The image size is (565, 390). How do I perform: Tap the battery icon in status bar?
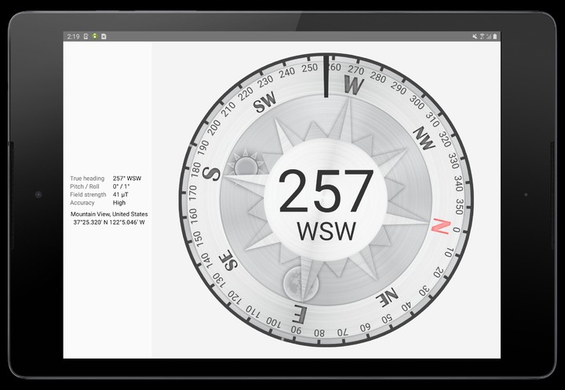(x=494, y=36)
